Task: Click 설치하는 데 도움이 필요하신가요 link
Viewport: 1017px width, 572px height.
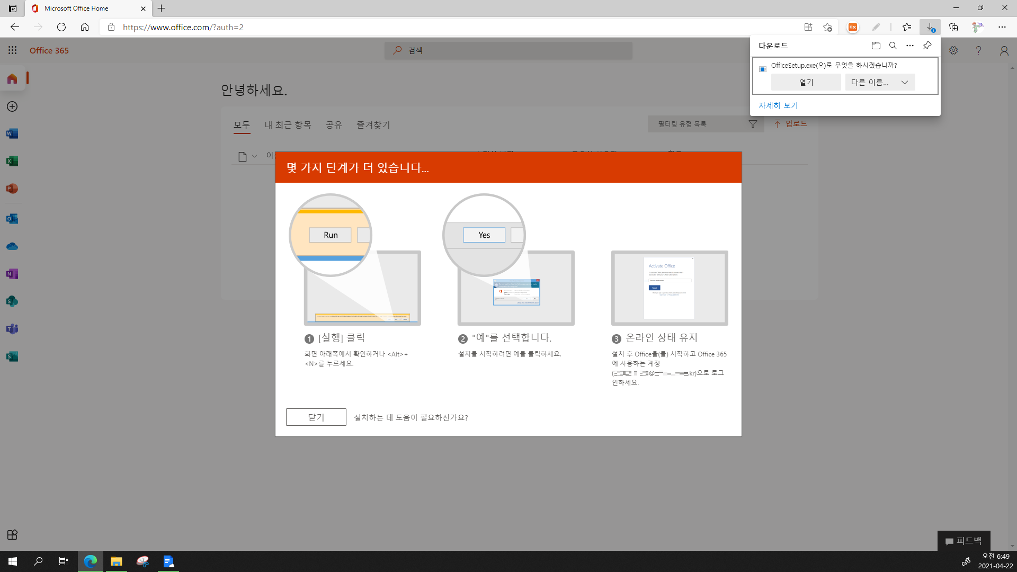Action: 411,417
